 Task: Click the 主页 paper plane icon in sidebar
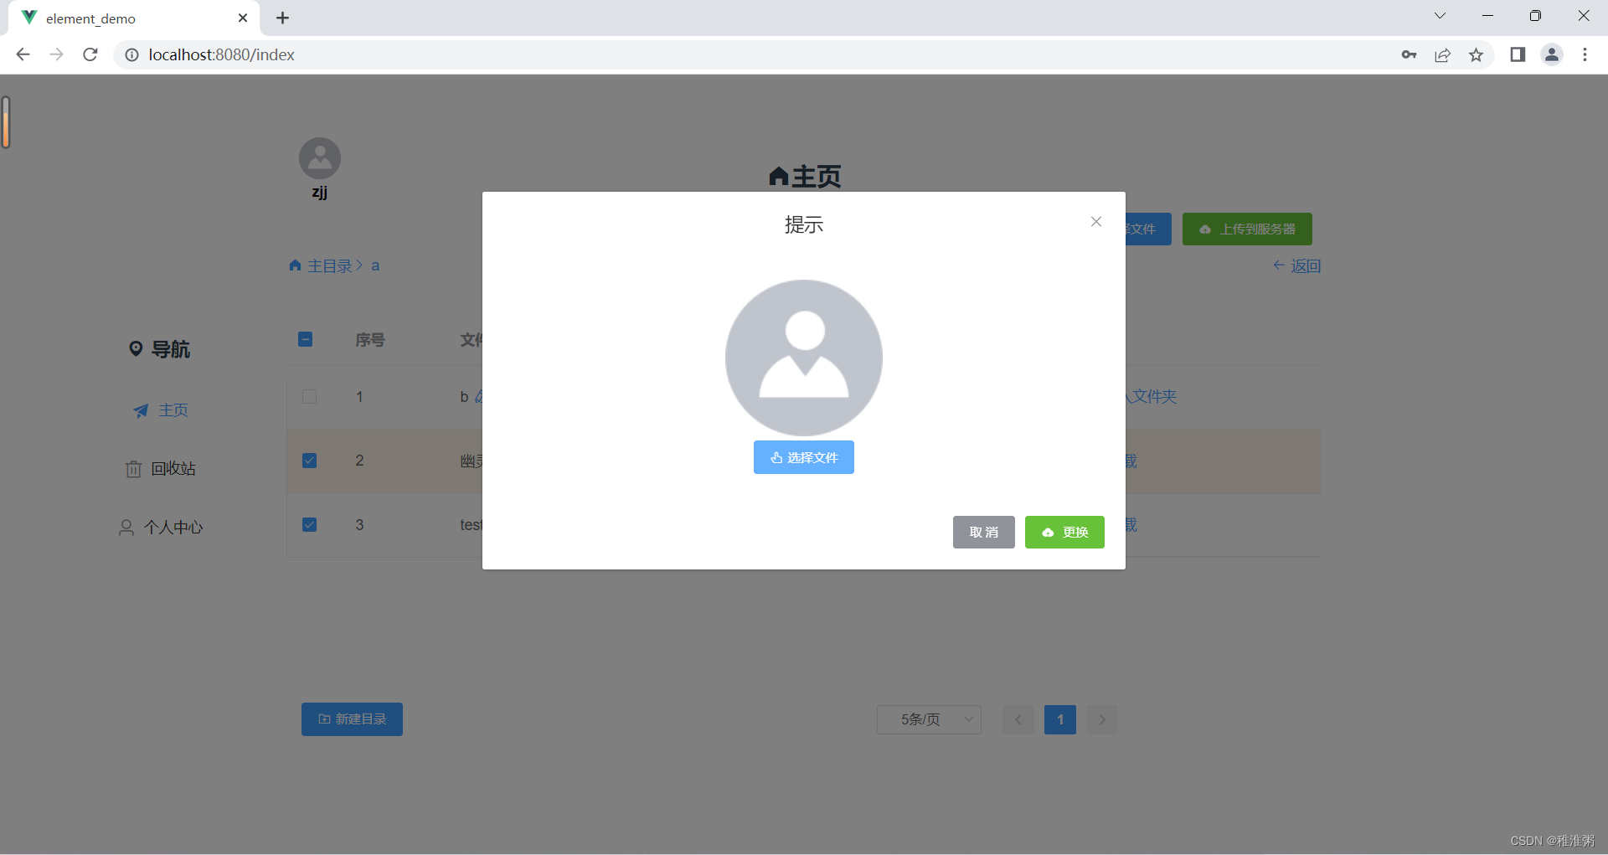point(140,410)
